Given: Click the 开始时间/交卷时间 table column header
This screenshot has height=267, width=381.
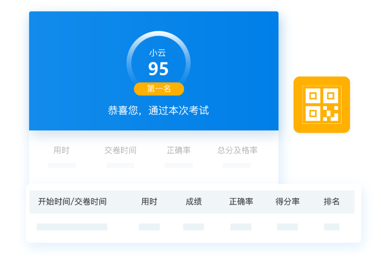Looking at the screenshot, I should click(x=72, y=202).
